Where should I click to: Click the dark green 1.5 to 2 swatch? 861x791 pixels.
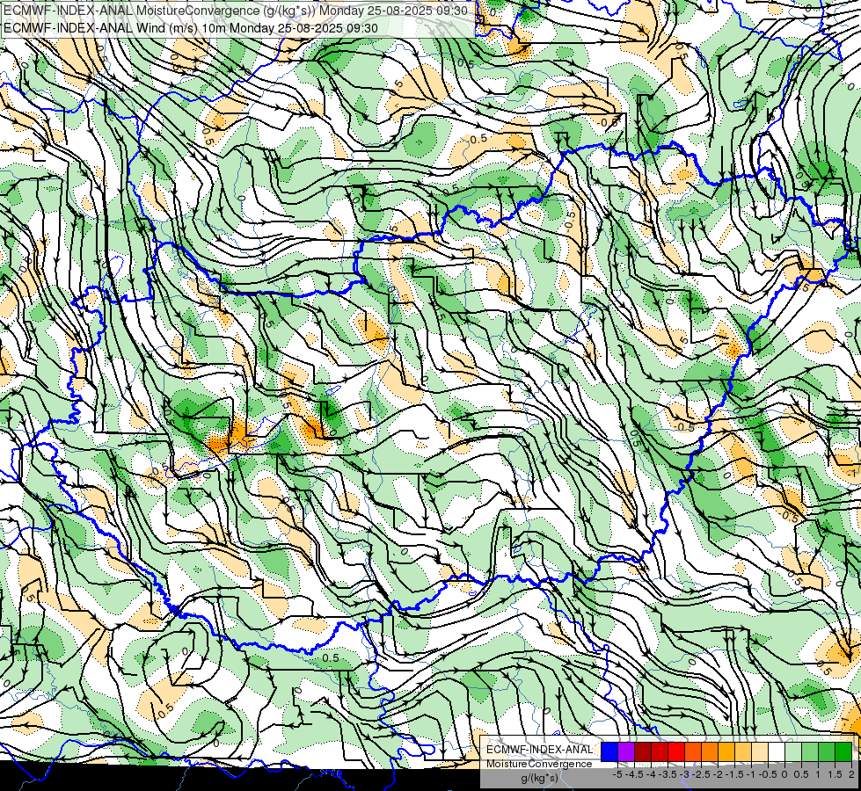tap(843, 752)
